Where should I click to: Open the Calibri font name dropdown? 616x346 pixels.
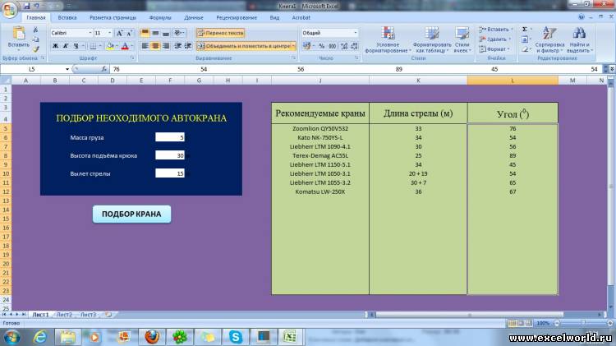click(90, 33)
